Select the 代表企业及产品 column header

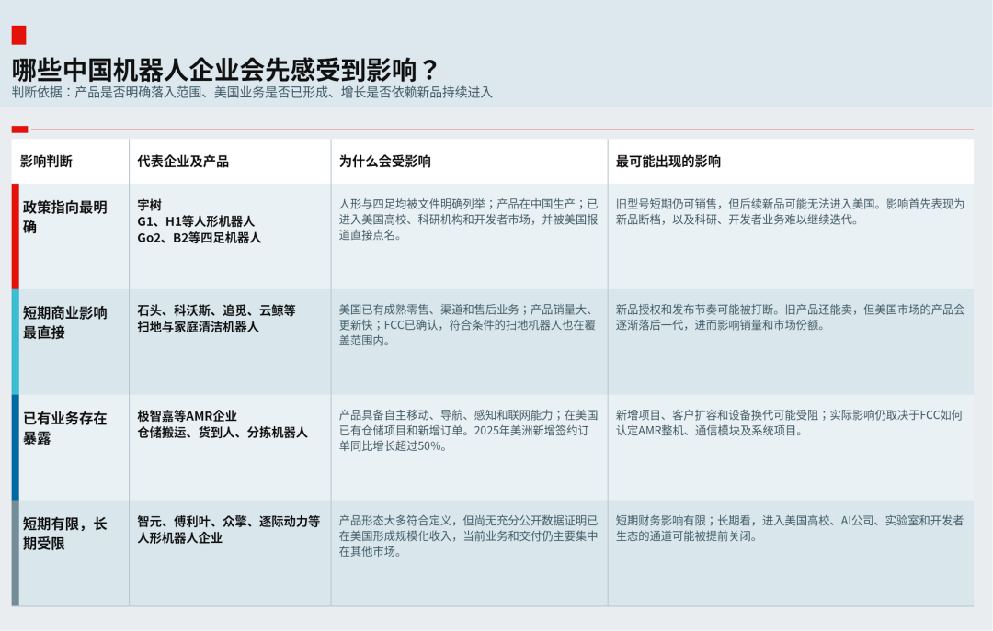[183, 162]
